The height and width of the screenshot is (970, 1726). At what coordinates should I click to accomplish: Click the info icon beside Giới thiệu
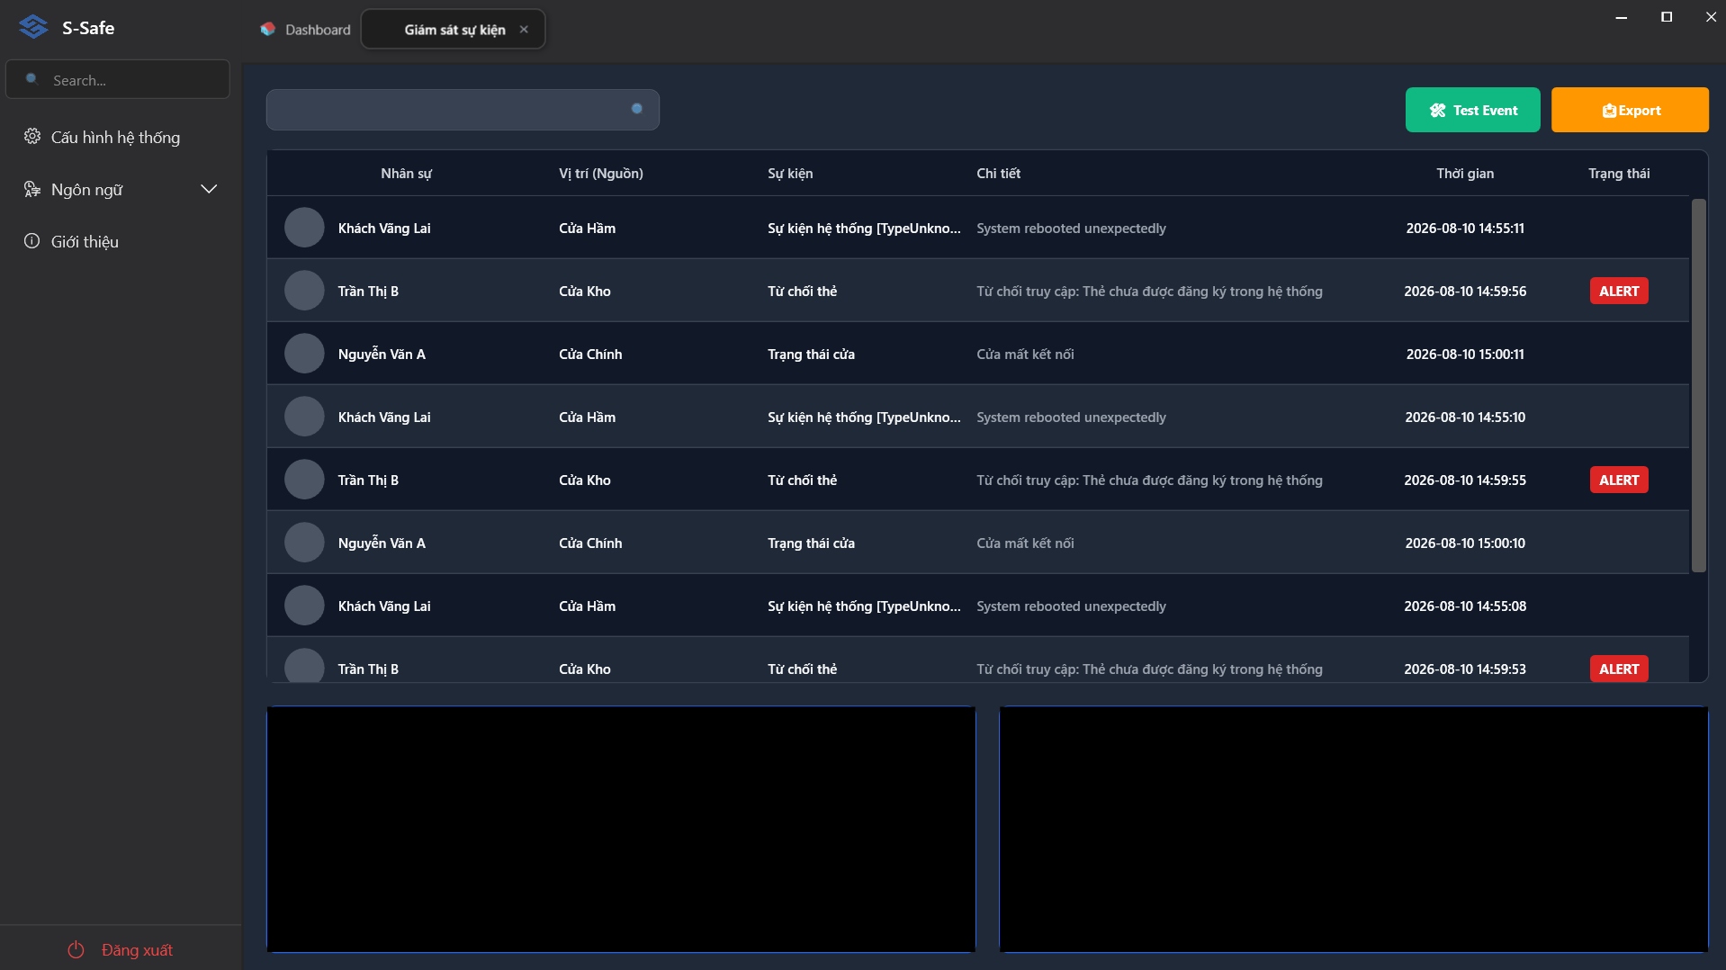[x=32, y=241]
